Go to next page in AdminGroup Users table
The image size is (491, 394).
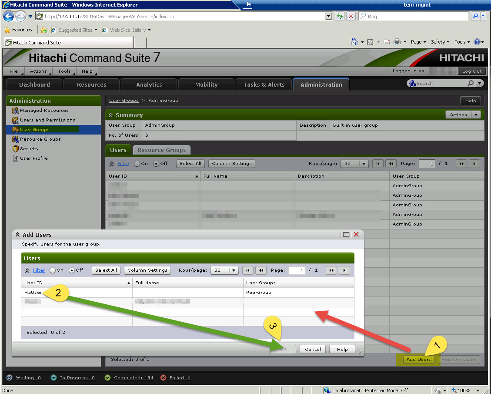[461, 164]
